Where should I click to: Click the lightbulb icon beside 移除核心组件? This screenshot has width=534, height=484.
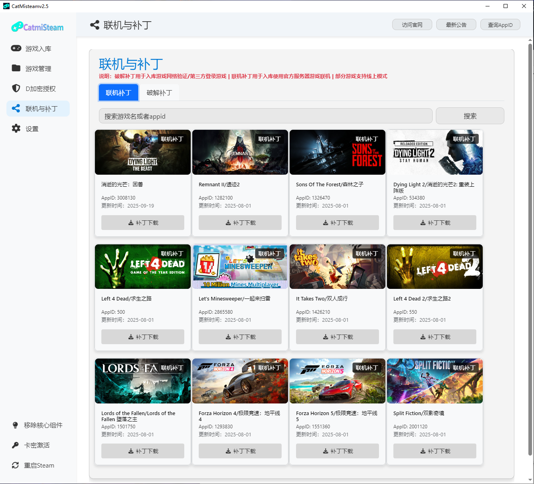(x=15, y=425)
